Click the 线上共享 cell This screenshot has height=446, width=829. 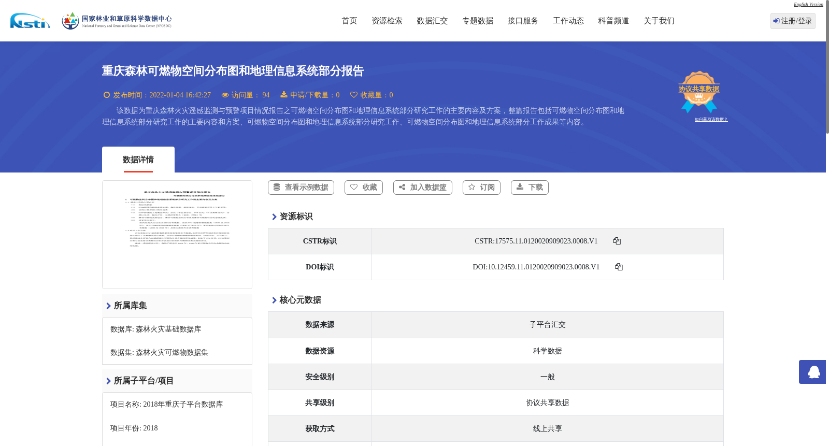(548, 428)
